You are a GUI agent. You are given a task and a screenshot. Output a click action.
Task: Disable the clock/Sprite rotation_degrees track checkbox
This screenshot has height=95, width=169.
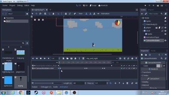(33, 65)
